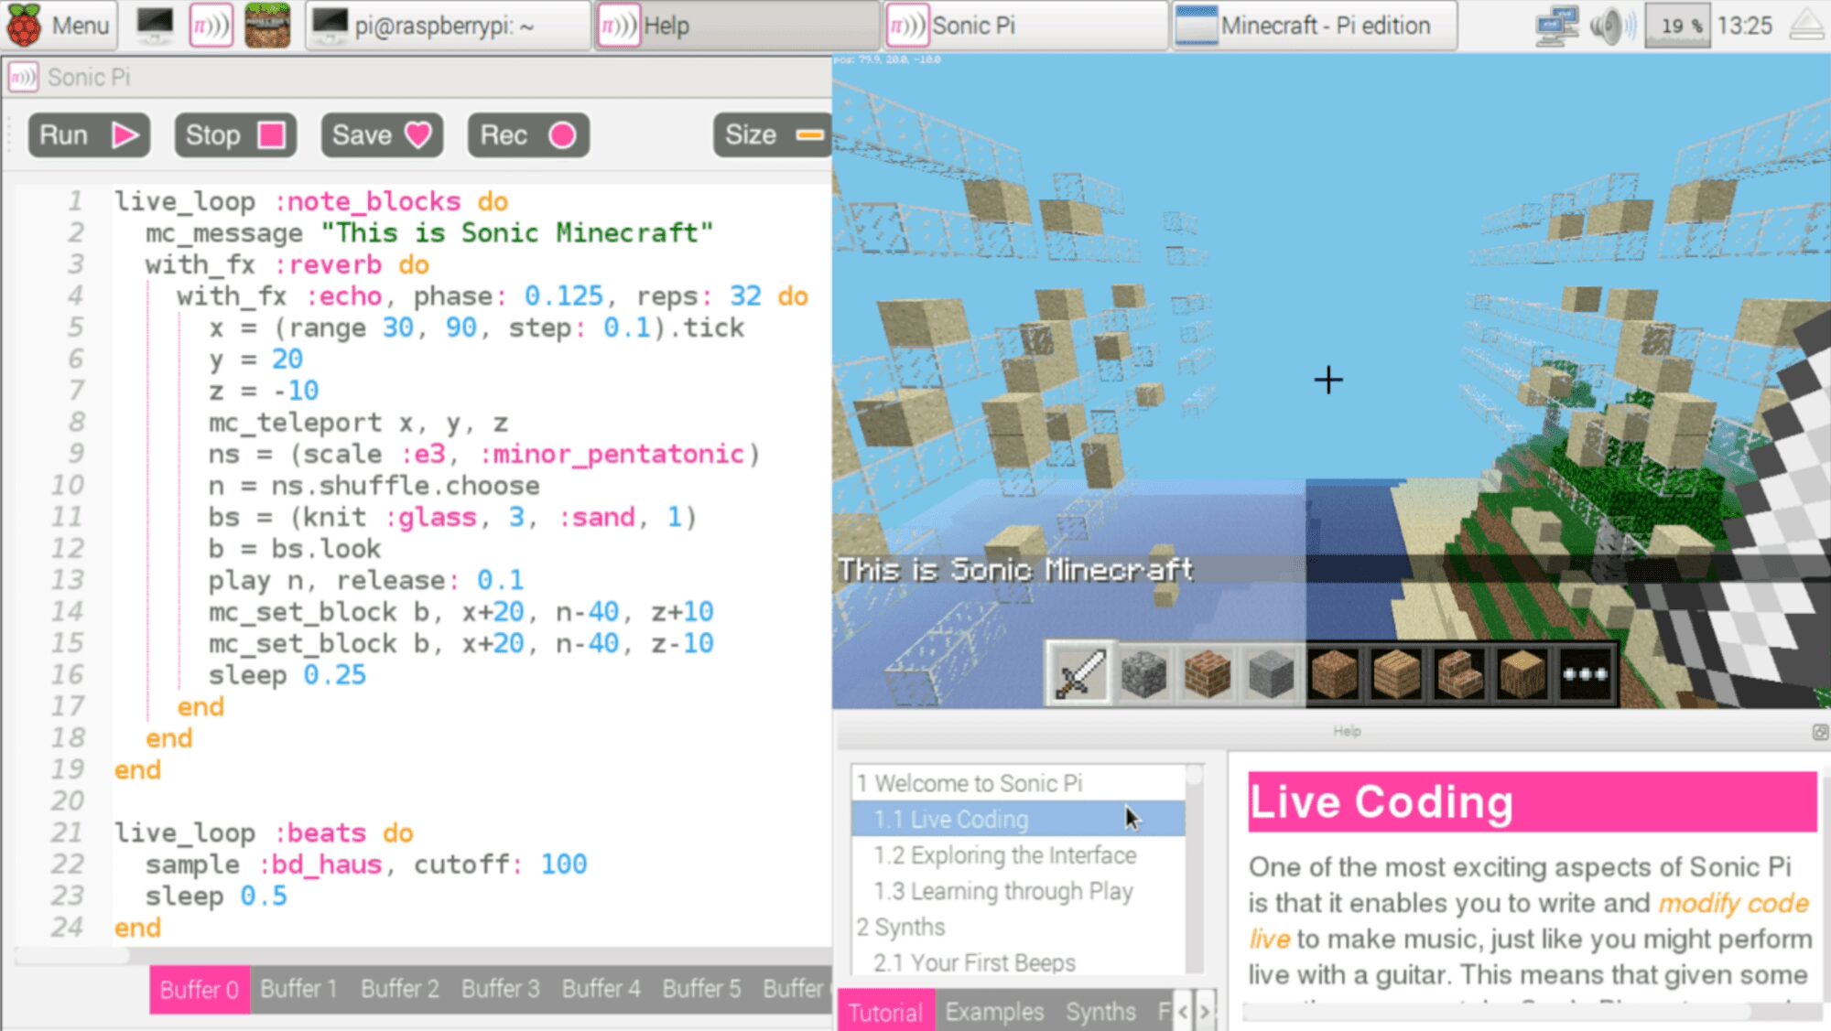Run the code with the Run button
This screenshot has height=1031, width=1831.
click(88, 134)
